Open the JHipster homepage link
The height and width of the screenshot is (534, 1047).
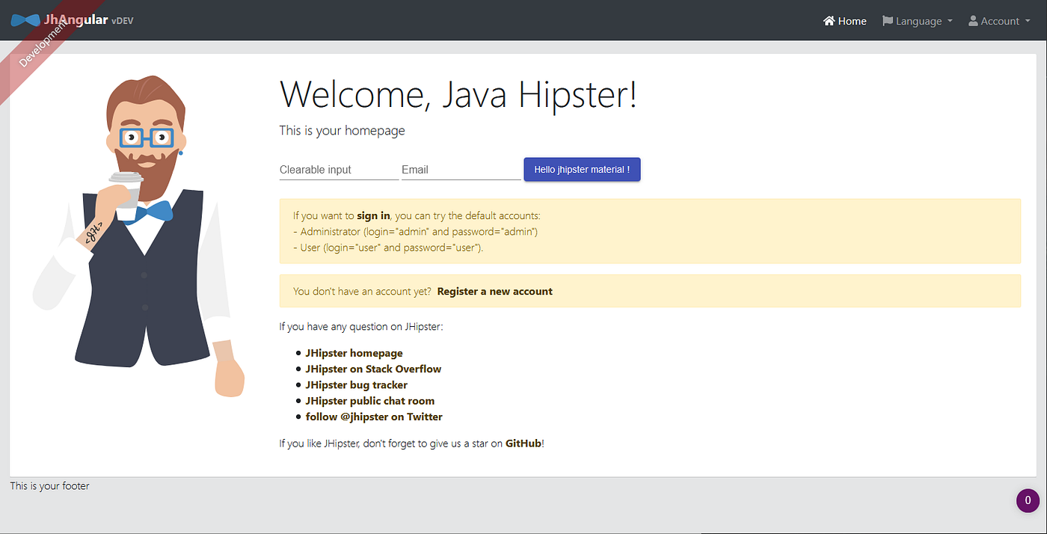(354, 353)
